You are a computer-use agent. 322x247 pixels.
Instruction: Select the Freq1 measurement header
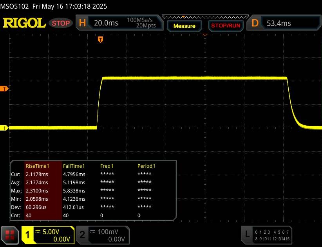point(107,166)
